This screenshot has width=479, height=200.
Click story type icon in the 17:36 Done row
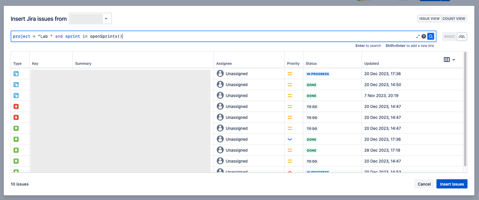[16, 139]
